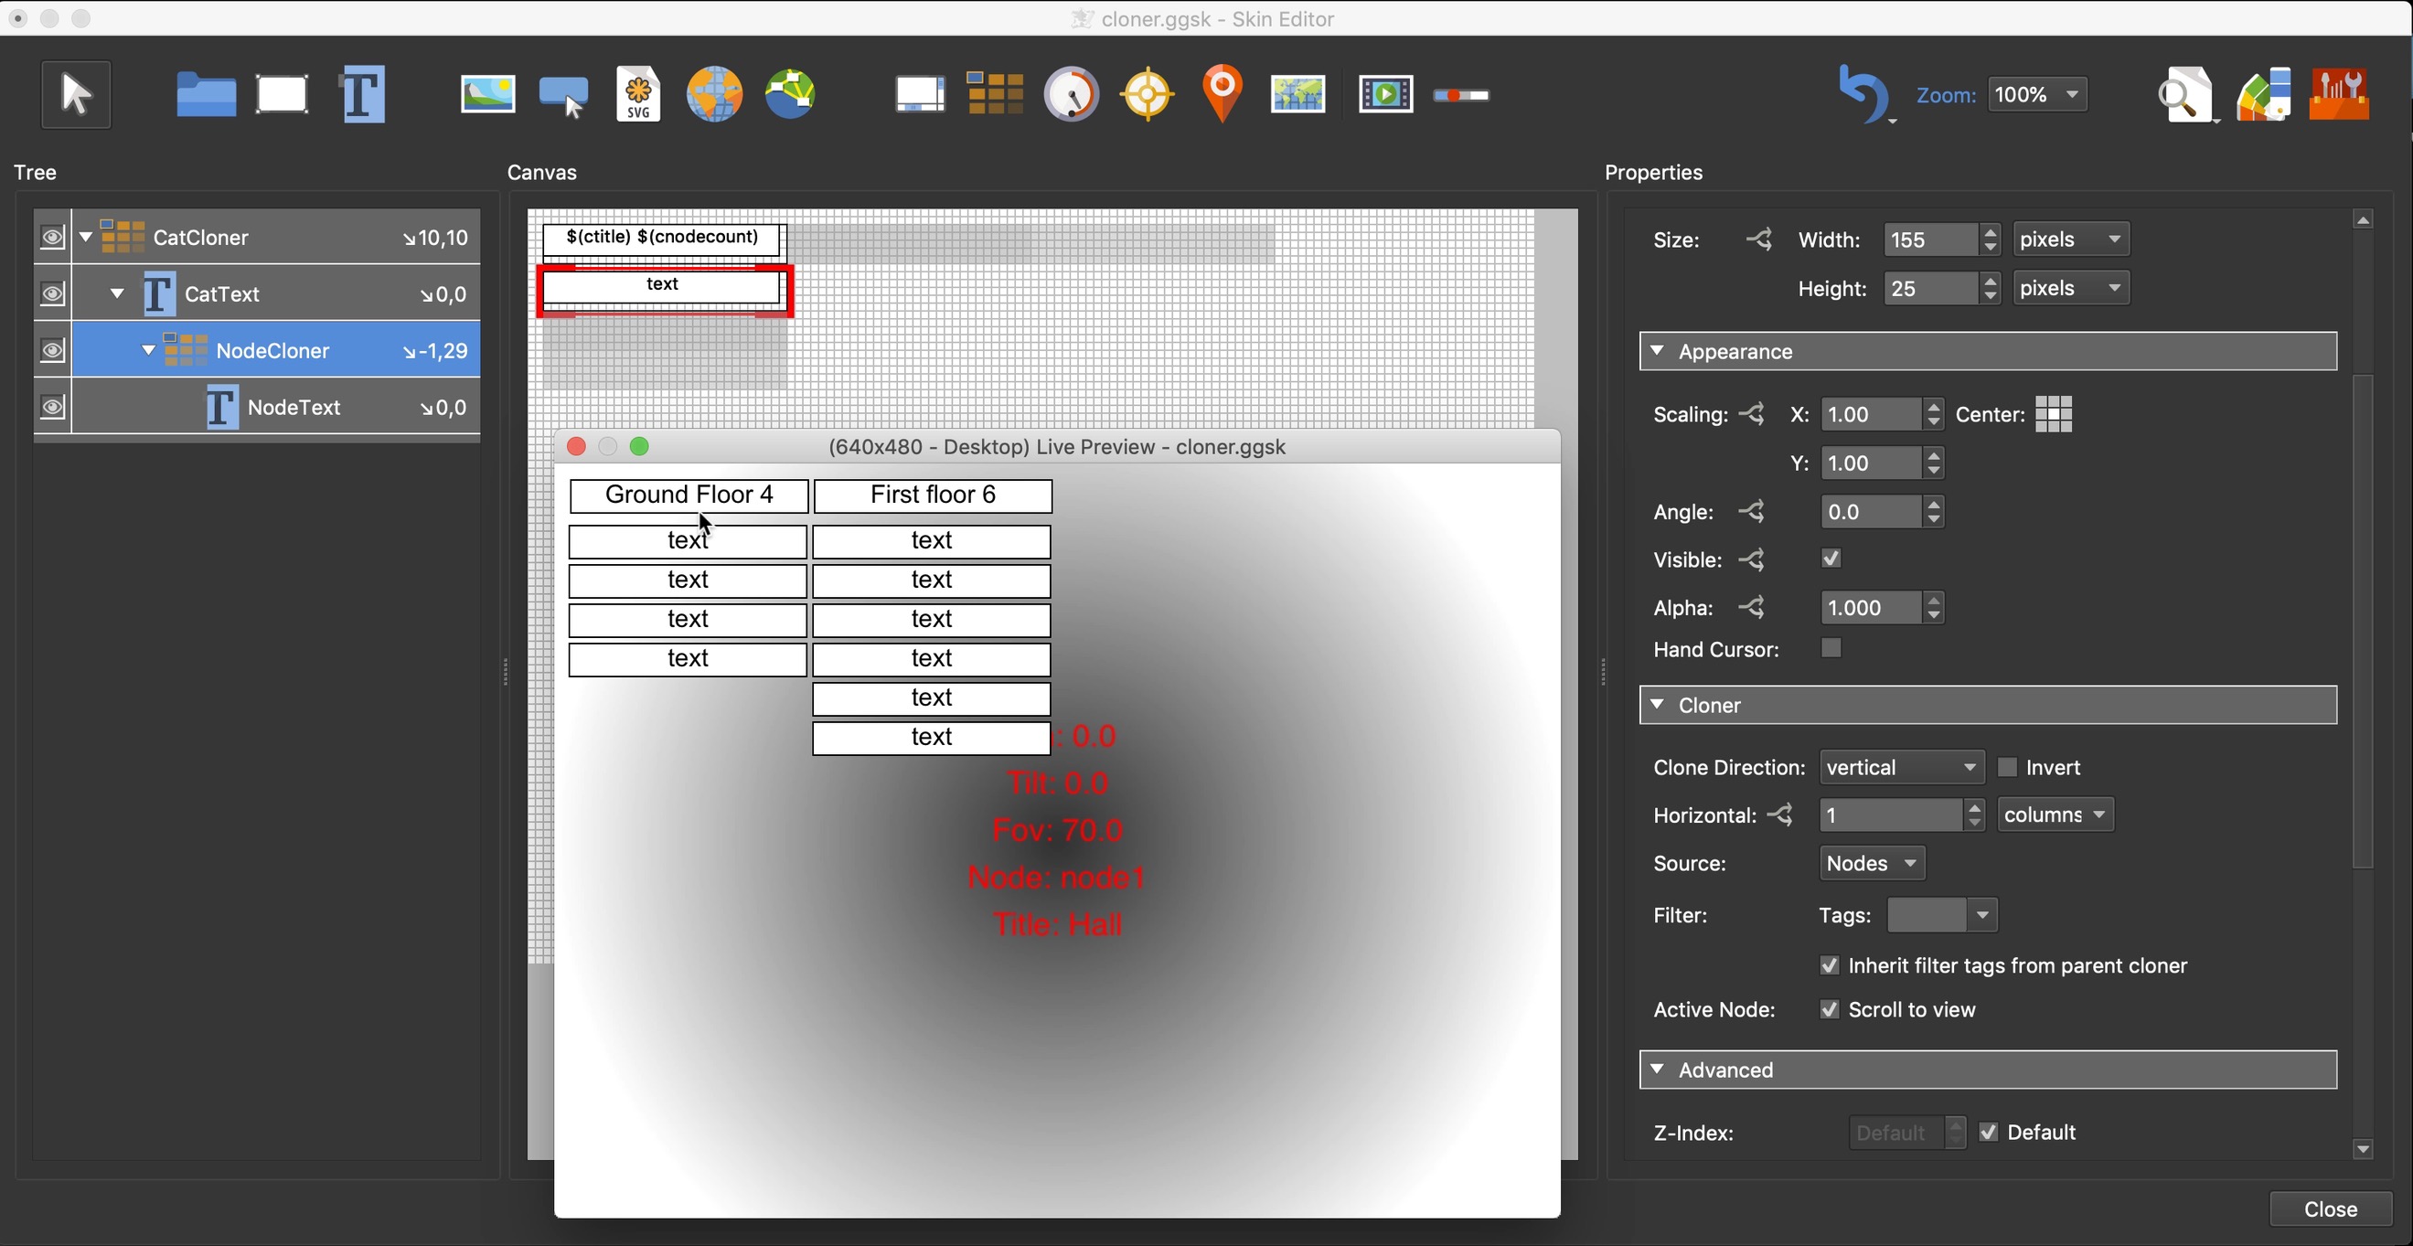Click the Horizontal columns count field
This screenshot has width=2413, height=1246.
(1890, 815)
